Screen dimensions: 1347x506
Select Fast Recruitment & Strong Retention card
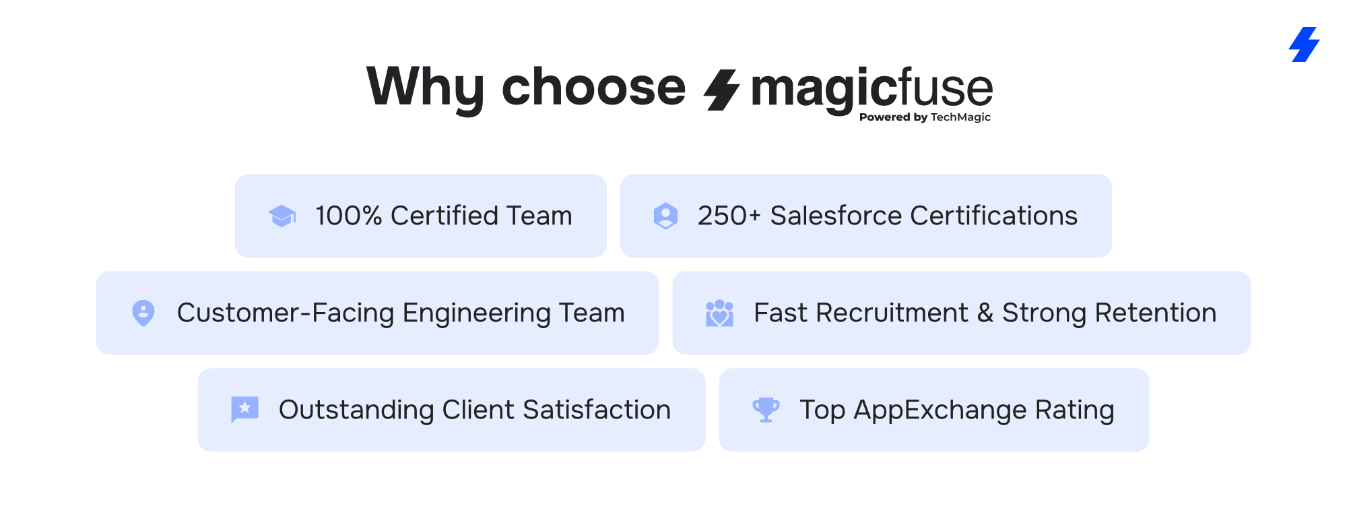(961, 313)
